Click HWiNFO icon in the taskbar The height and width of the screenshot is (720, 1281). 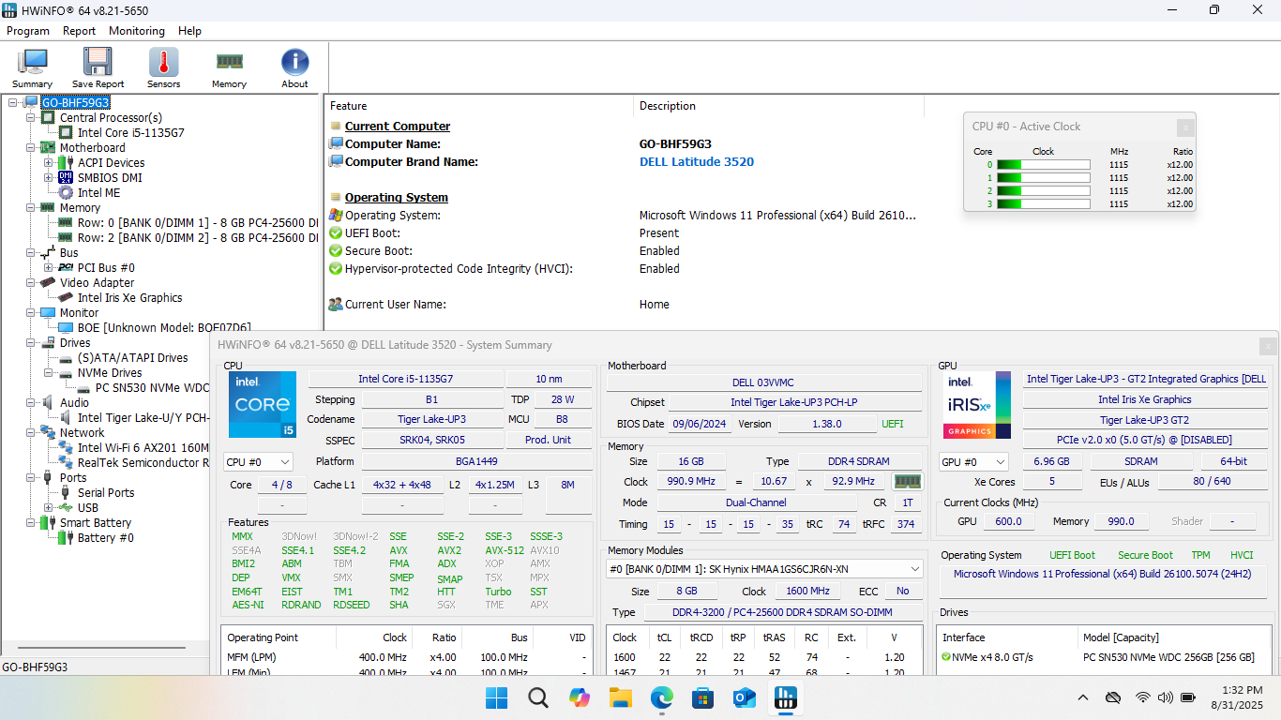pyautogui.click(x=786, y=697)
